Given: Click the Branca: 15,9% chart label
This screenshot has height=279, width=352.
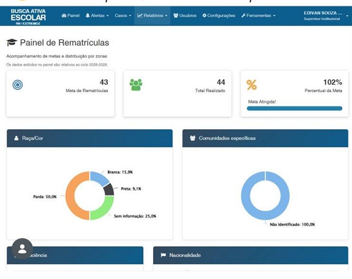Looking at the screenshot, I should (120, 172).
